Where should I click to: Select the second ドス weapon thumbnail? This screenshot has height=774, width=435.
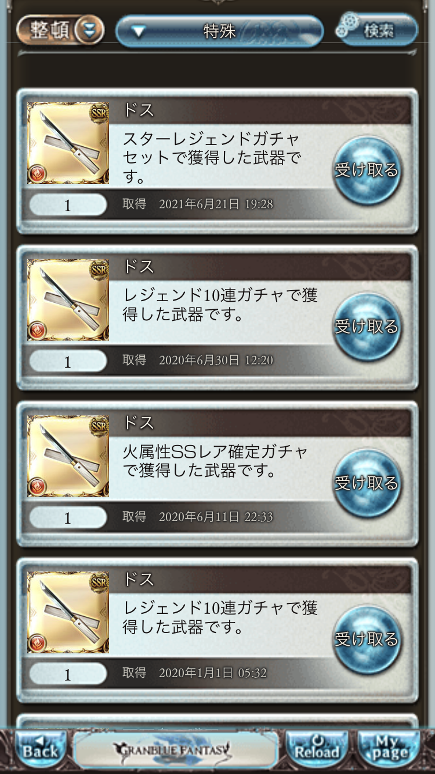[x=68, y=300]
